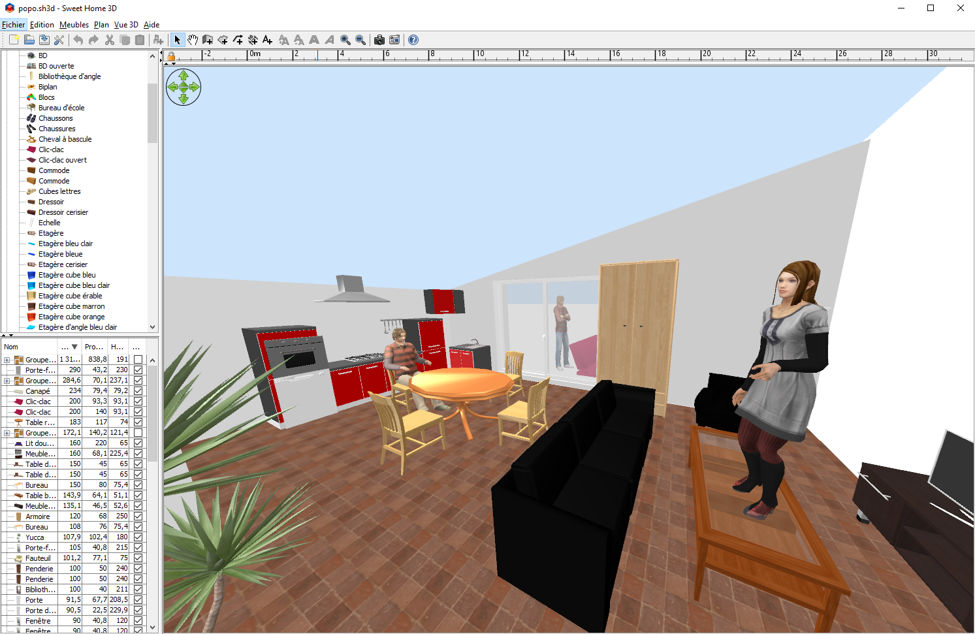This screenshot has width=975, height=634.
Task: Activate the Pan hand tool
Action: pyautogui.click(x=193, y=40)
